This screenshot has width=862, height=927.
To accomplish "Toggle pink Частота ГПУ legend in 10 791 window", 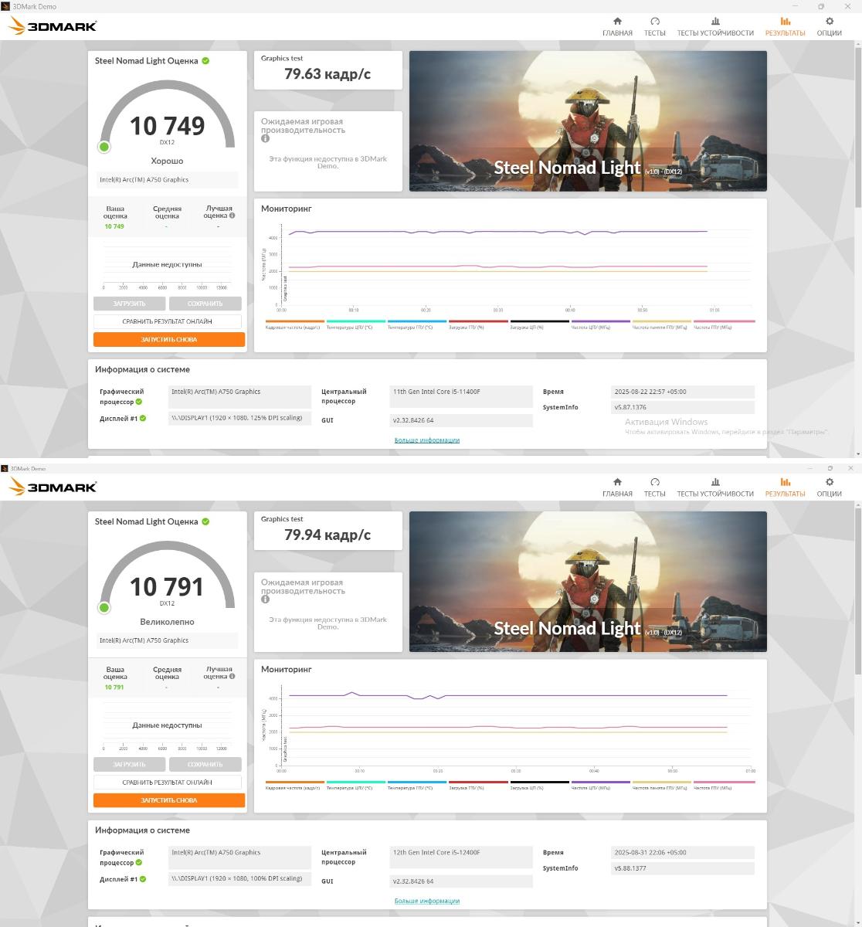I will pyautogui.click(x=724, y=785).
